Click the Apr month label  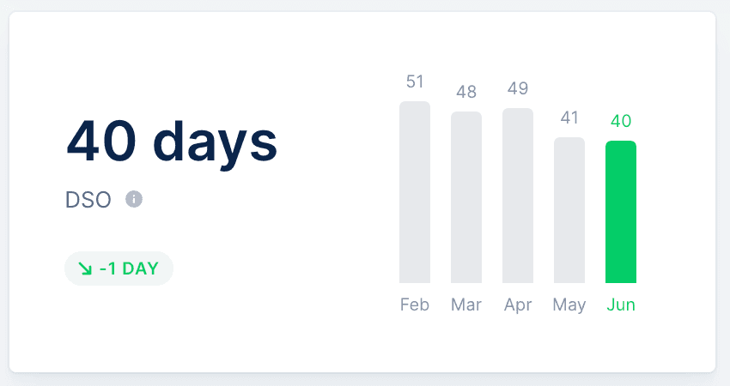[518, 305]
